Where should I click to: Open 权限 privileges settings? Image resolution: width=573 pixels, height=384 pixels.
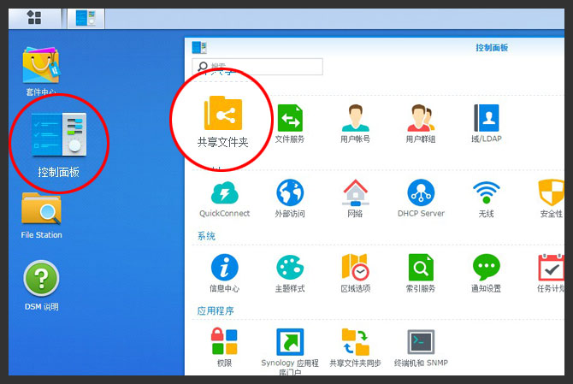[x=224, y=347]
